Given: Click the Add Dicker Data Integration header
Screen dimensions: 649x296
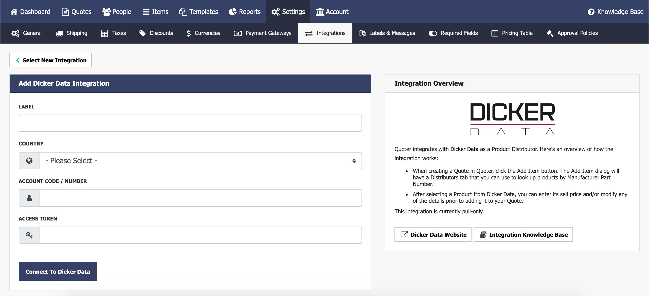Looking at the screenshot, I should (190, 84).
